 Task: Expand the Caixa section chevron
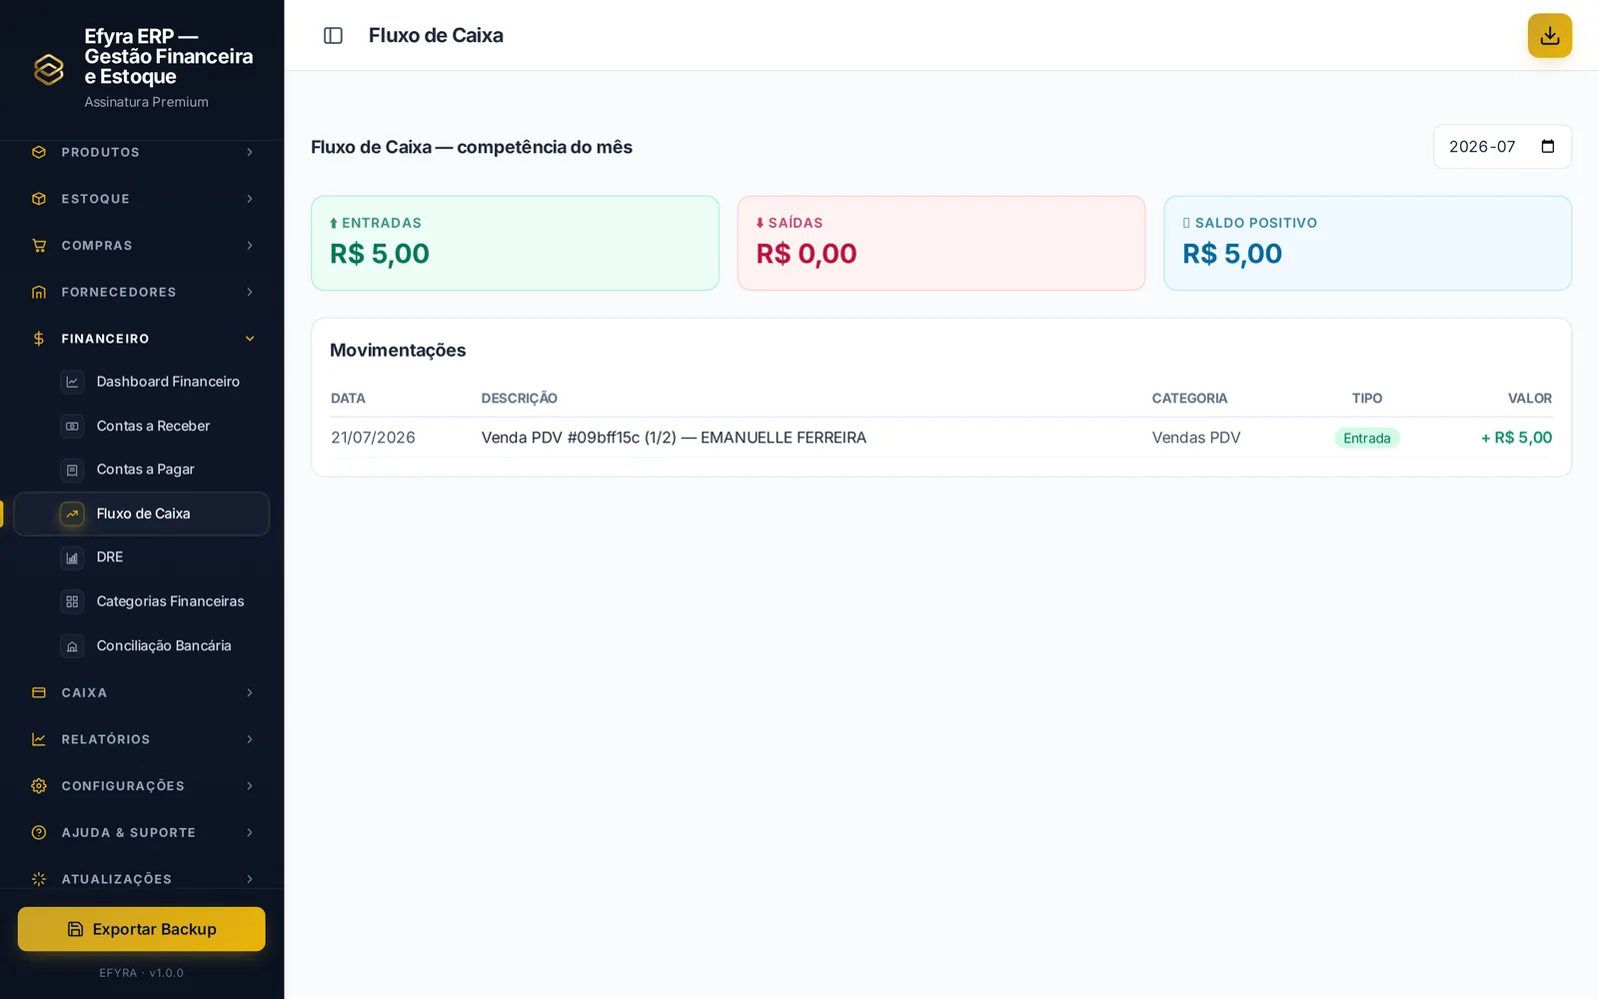[250, 692]
